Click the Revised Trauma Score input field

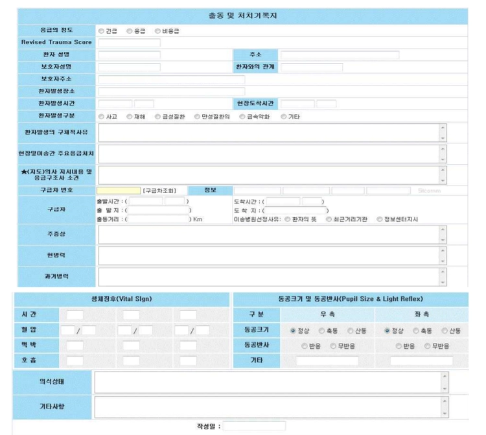[x=129, y=43]
